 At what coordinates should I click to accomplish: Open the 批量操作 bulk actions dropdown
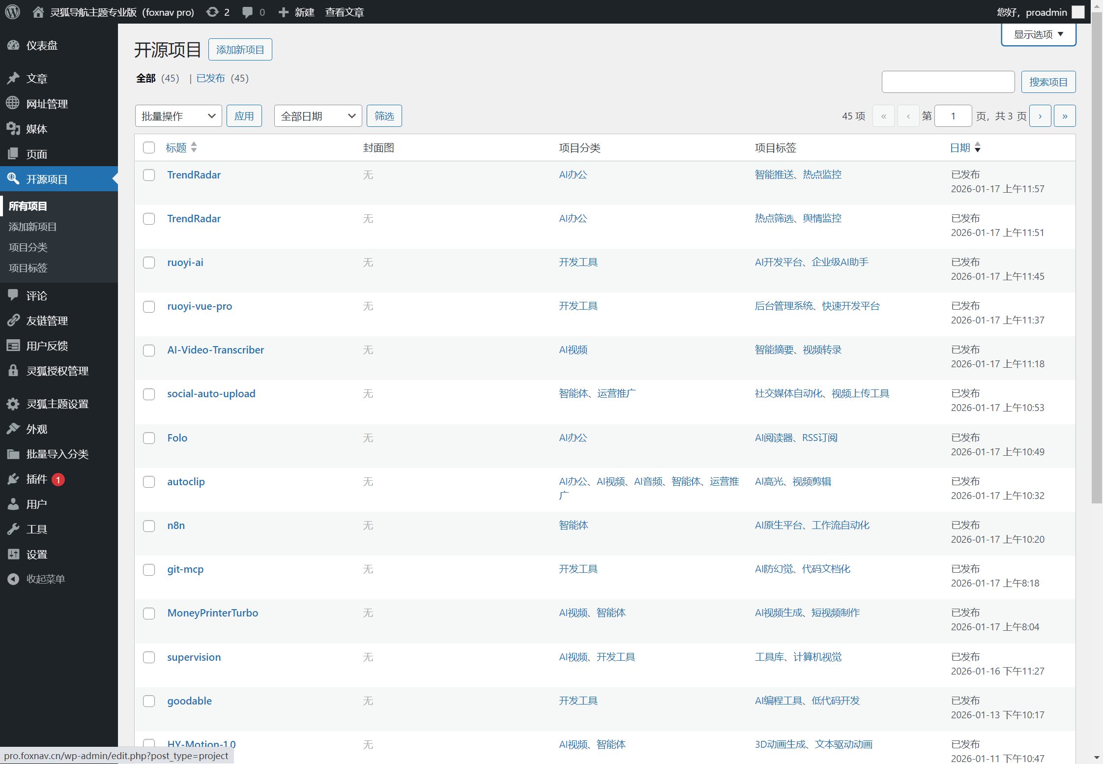pos(178,116)
